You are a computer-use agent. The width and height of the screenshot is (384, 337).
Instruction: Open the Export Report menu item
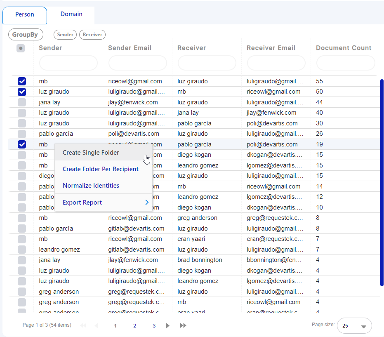coord(104,202)
